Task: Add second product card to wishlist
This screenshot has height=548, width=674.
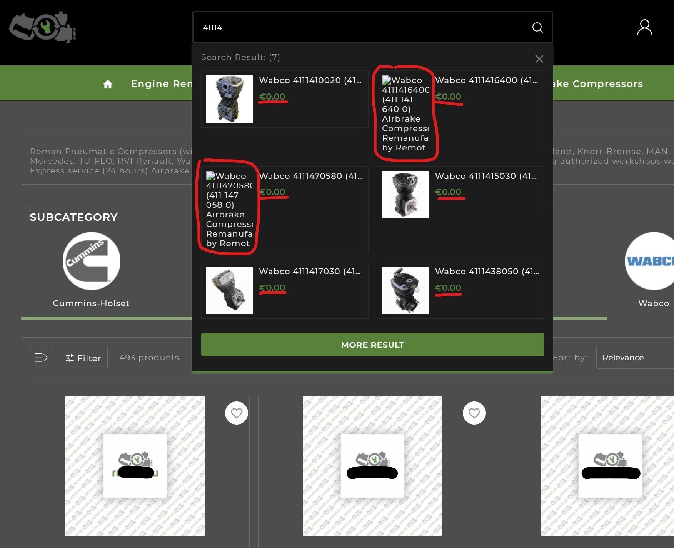Action: [474, 413]
